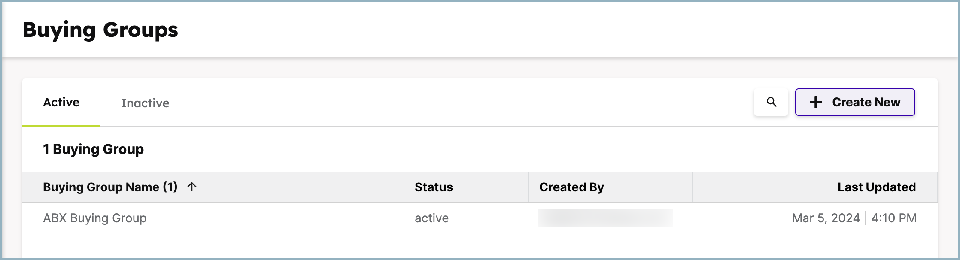Screen dimensions: 960x260
Task: Toggle sorting on Buying Group Name column
Action: [x=110, y=187]
